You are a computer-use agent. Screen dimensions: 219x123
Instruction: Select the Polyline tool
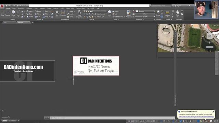[x=8, y=13]
